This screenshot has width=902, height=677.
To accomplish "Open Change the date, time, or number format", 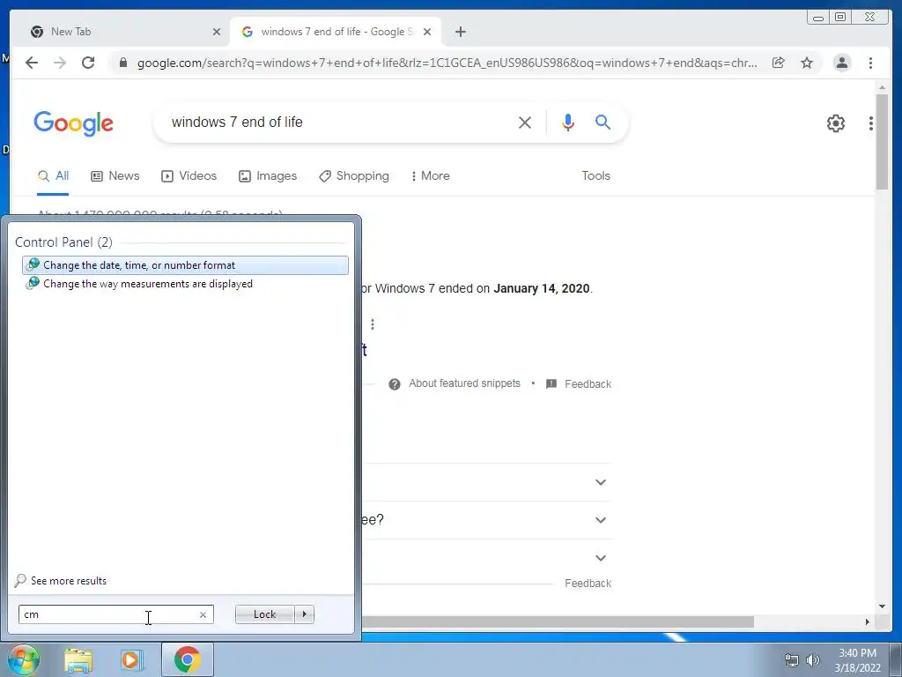I will pyautogui.click(x=185, y=265).
